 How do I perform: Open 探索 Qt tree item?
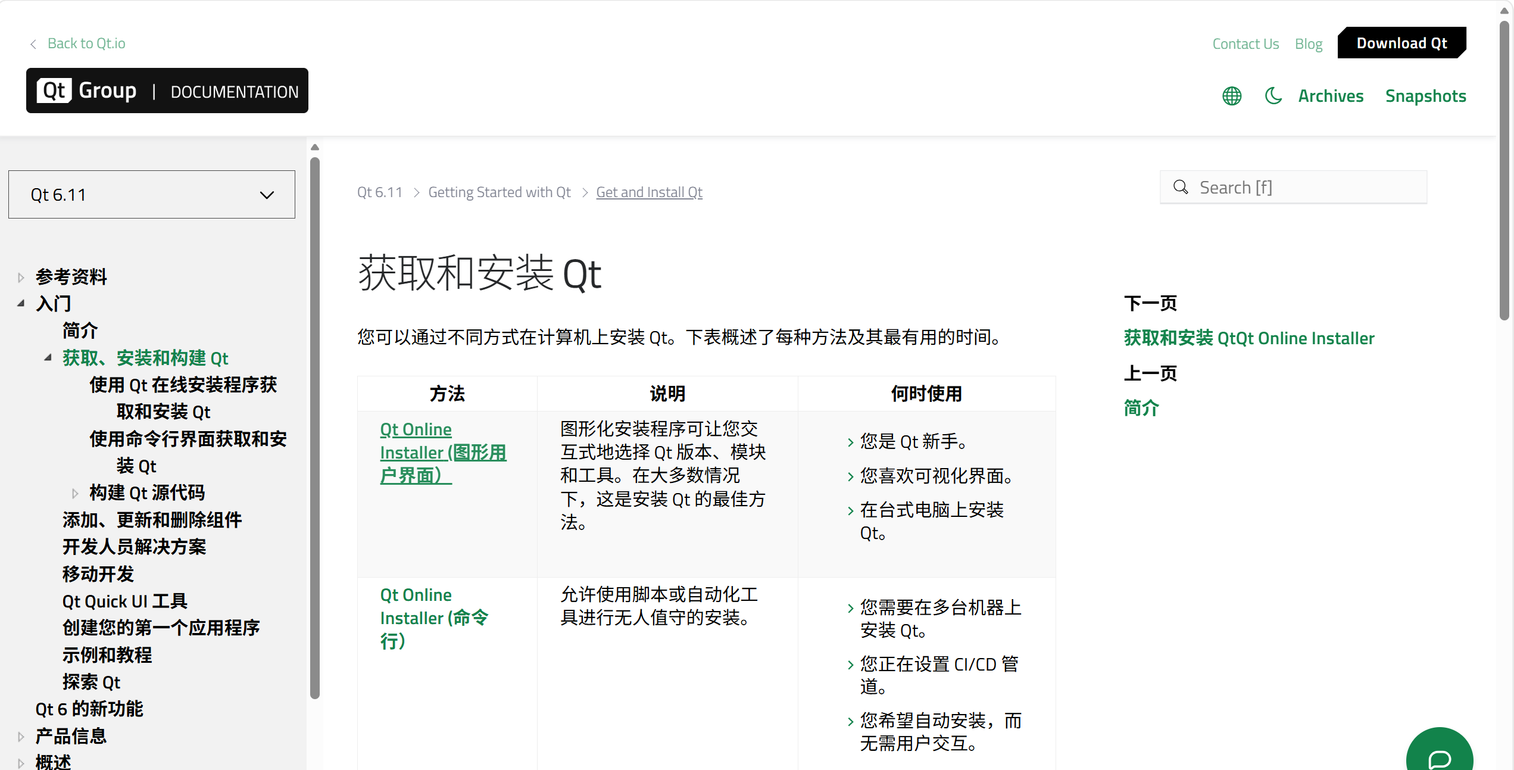pyautogui.click(x=92, y=682)
